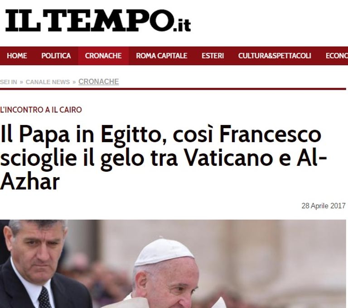Screen dimensions: 348x308
Task: Click the word Azhar in the headline
Action: coord(30,182)
